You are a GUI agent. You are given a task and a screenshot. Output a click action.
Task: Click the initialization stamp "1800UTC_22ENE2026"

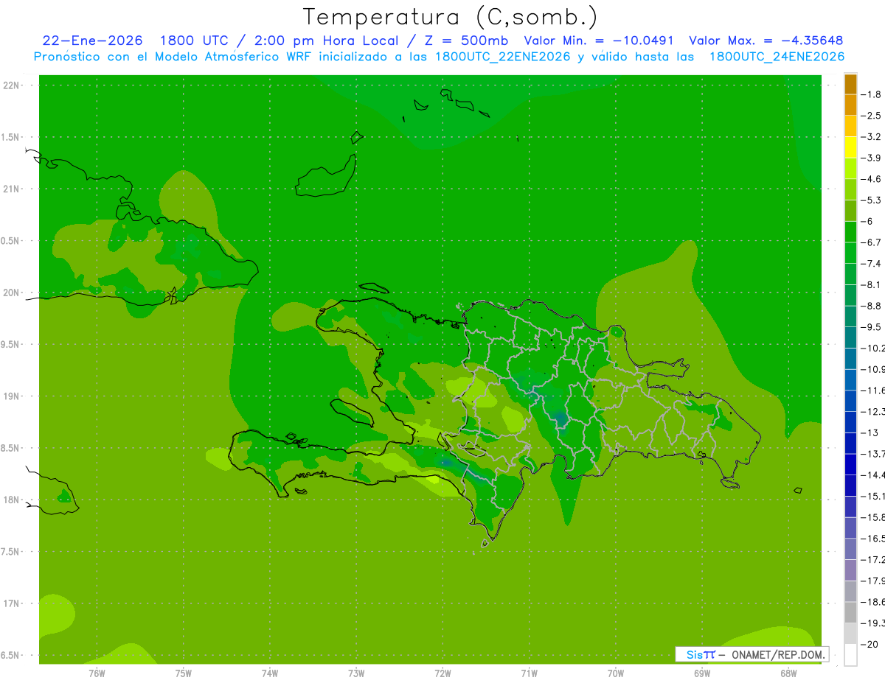click(503, 57)
